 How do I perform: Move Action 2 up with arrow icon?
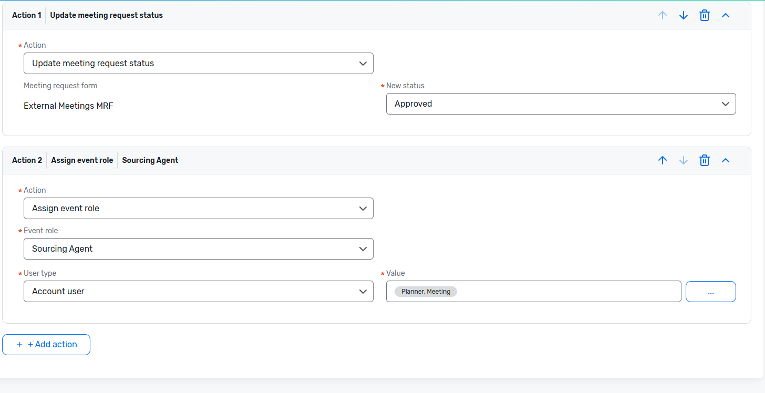pos(663,160)
